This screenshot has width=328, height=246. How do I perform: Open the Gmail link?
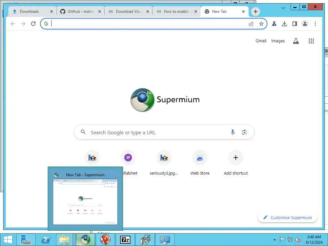(x=261, y=41)
